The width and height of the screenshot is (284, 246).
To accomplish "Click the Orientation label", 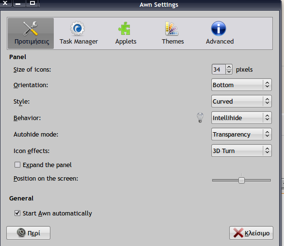I will [x=31, y=85].
